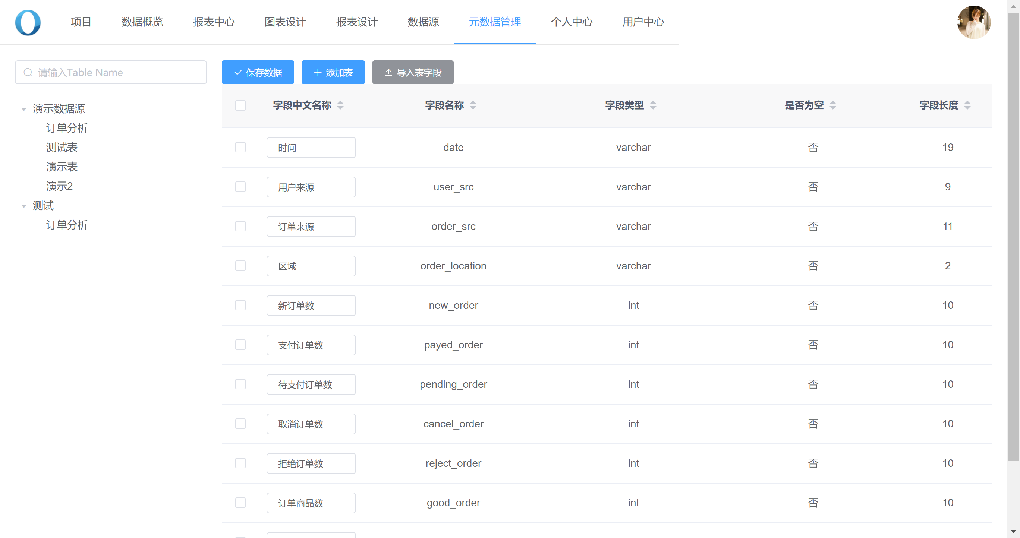The width and height of the screenshot is (1020, 538).
Task: Switch to the 数据源 menu tab
Action: tap(423, 22)
